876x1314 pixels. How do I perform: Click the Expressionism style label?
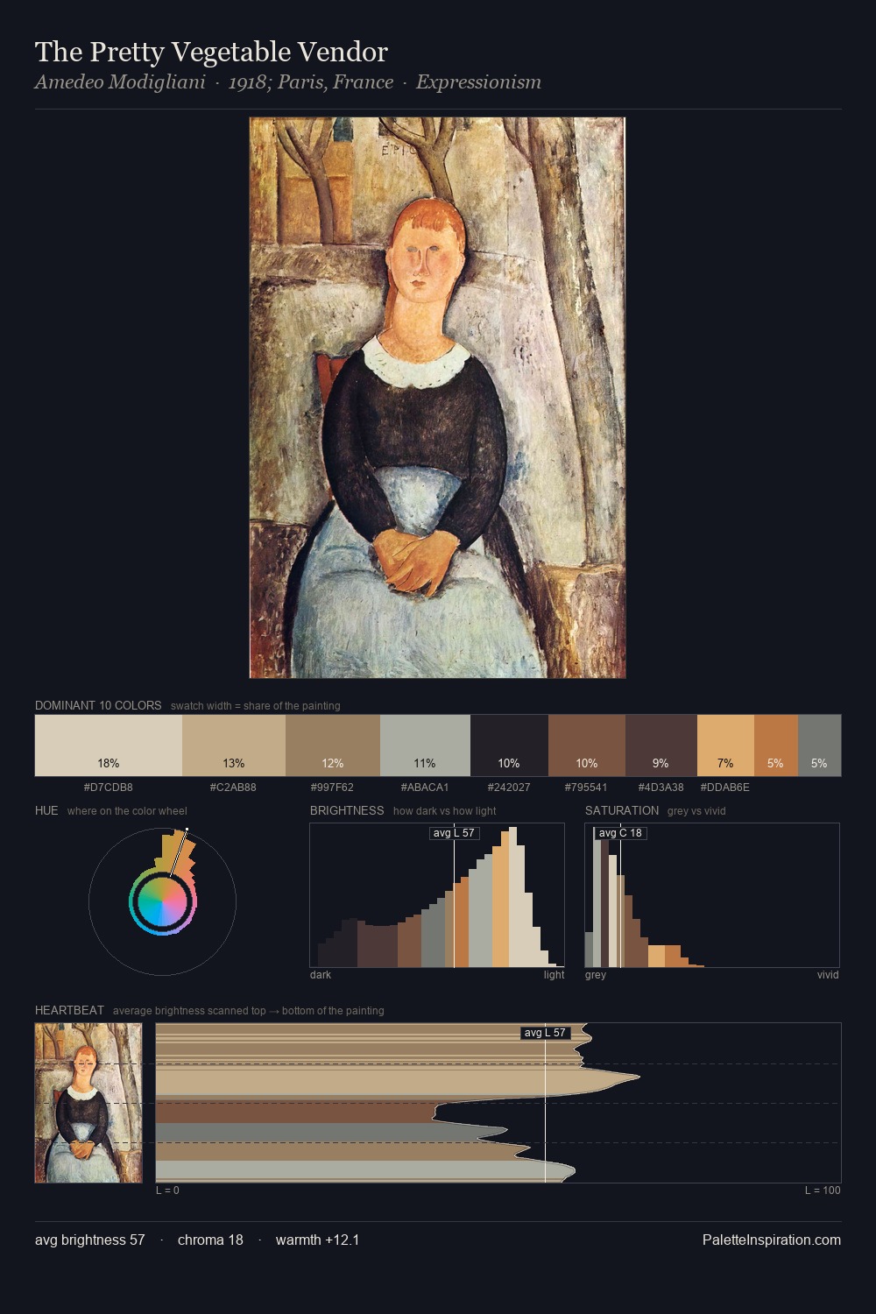tap(478, 82)
